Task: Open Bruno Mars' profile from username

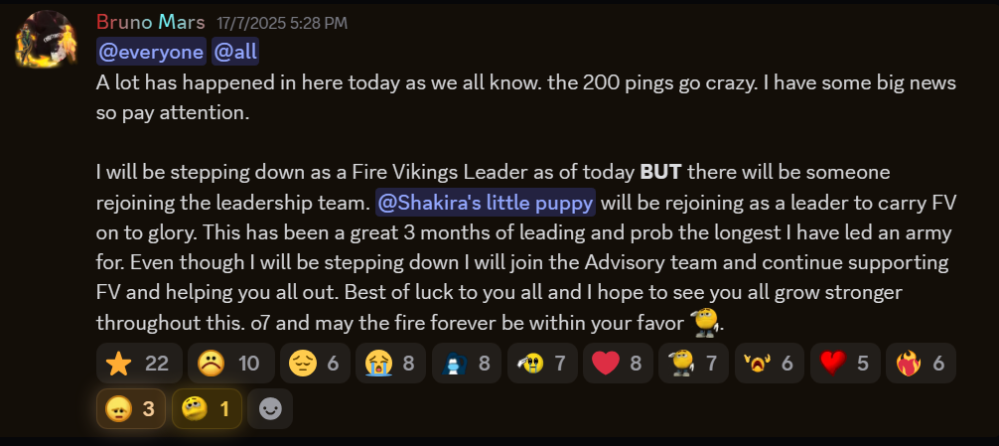Action: click(x=151, y=22)
